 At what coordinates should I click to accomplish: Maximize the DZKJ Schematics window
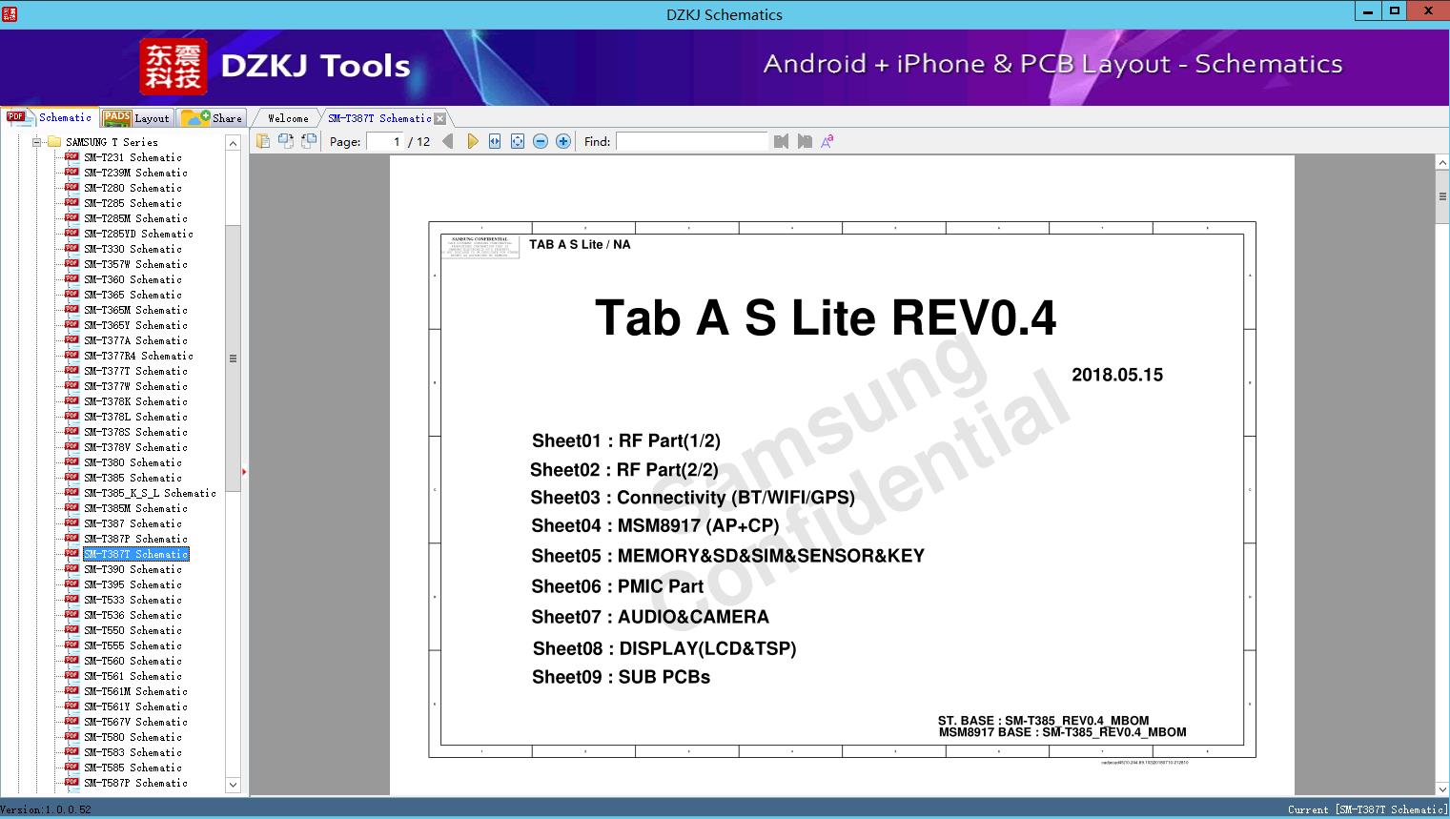coord(1395,11)
